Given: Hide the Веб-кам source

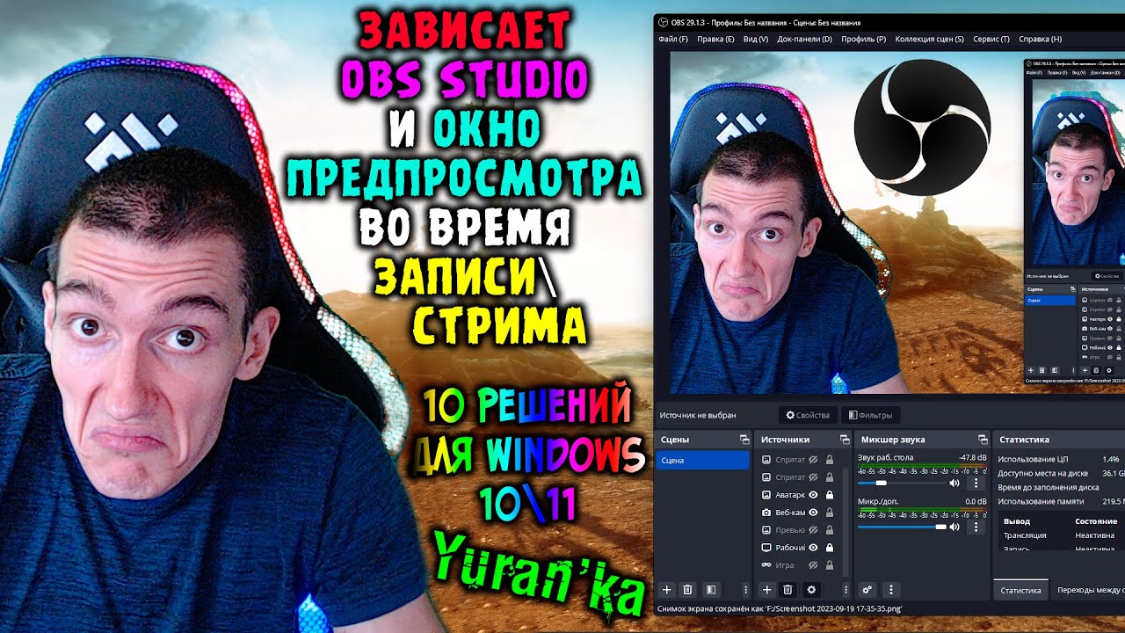Looking at the screenshot, I should click(813, 513).
